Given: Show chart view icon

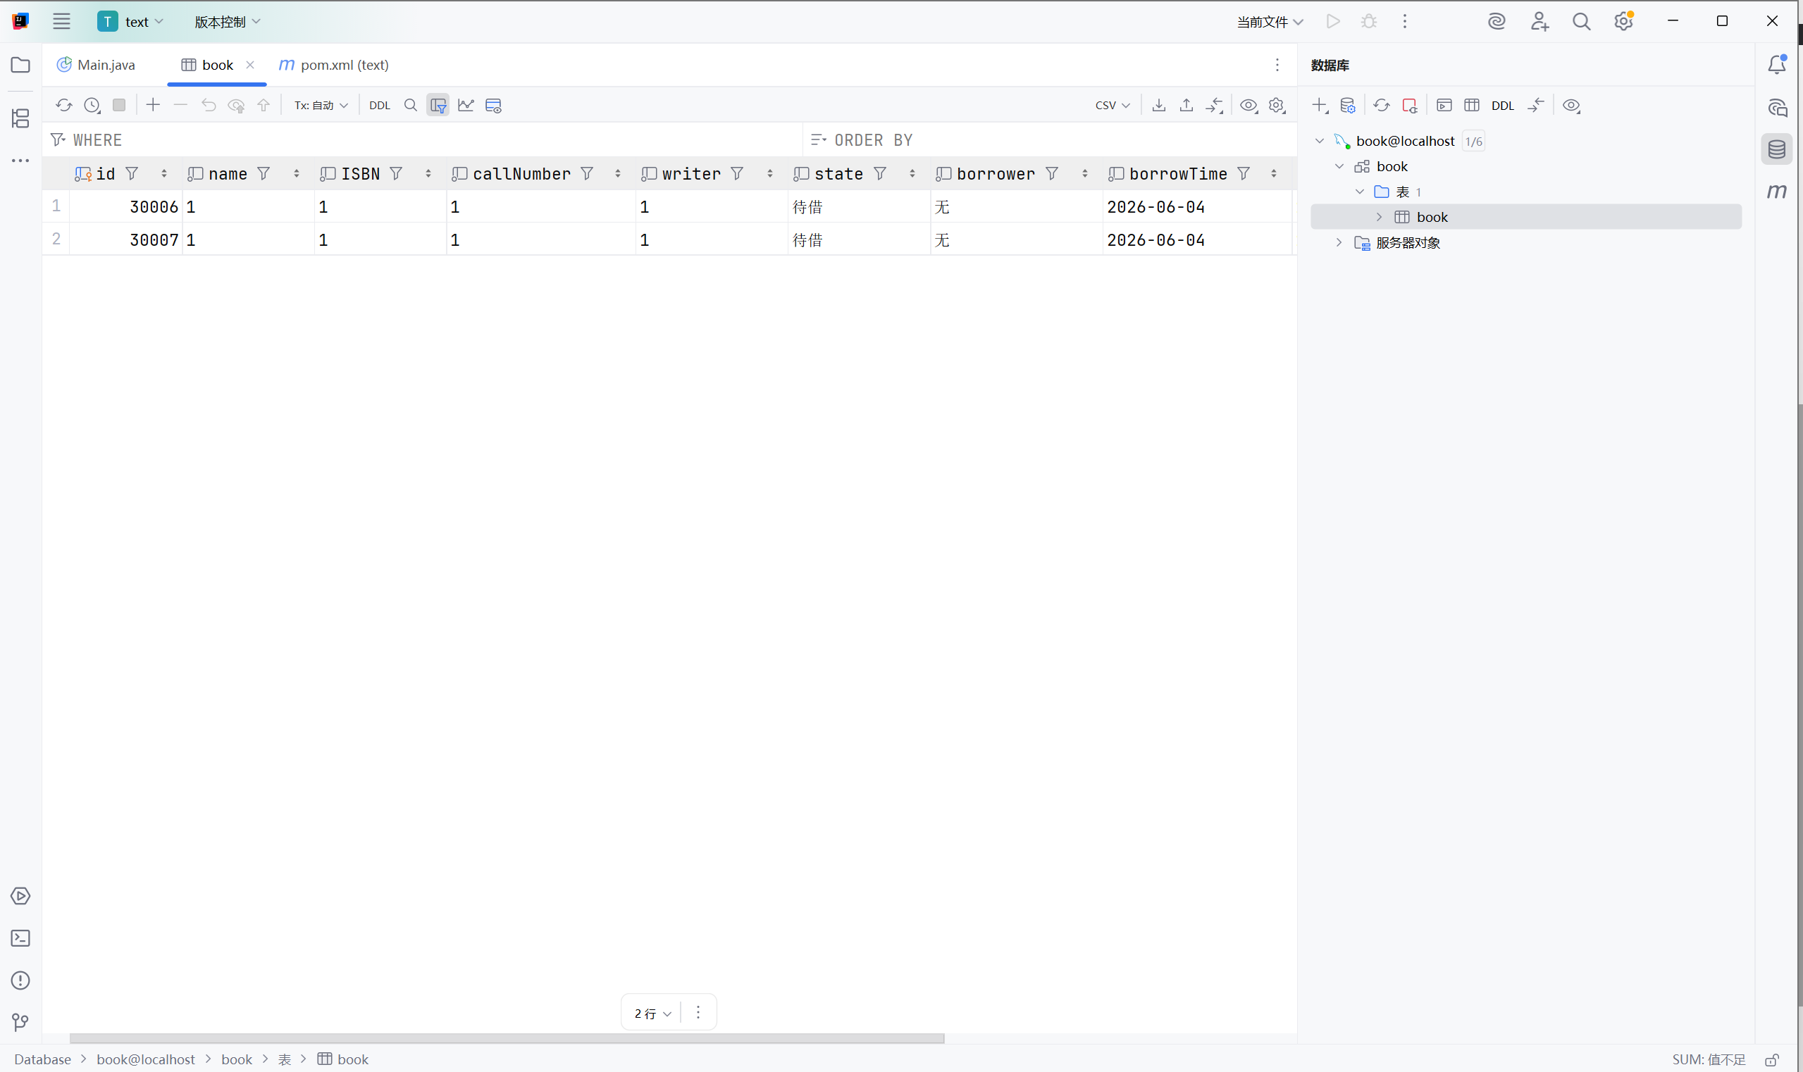Looking at the screenshot, I should click(x=466, y=106).
